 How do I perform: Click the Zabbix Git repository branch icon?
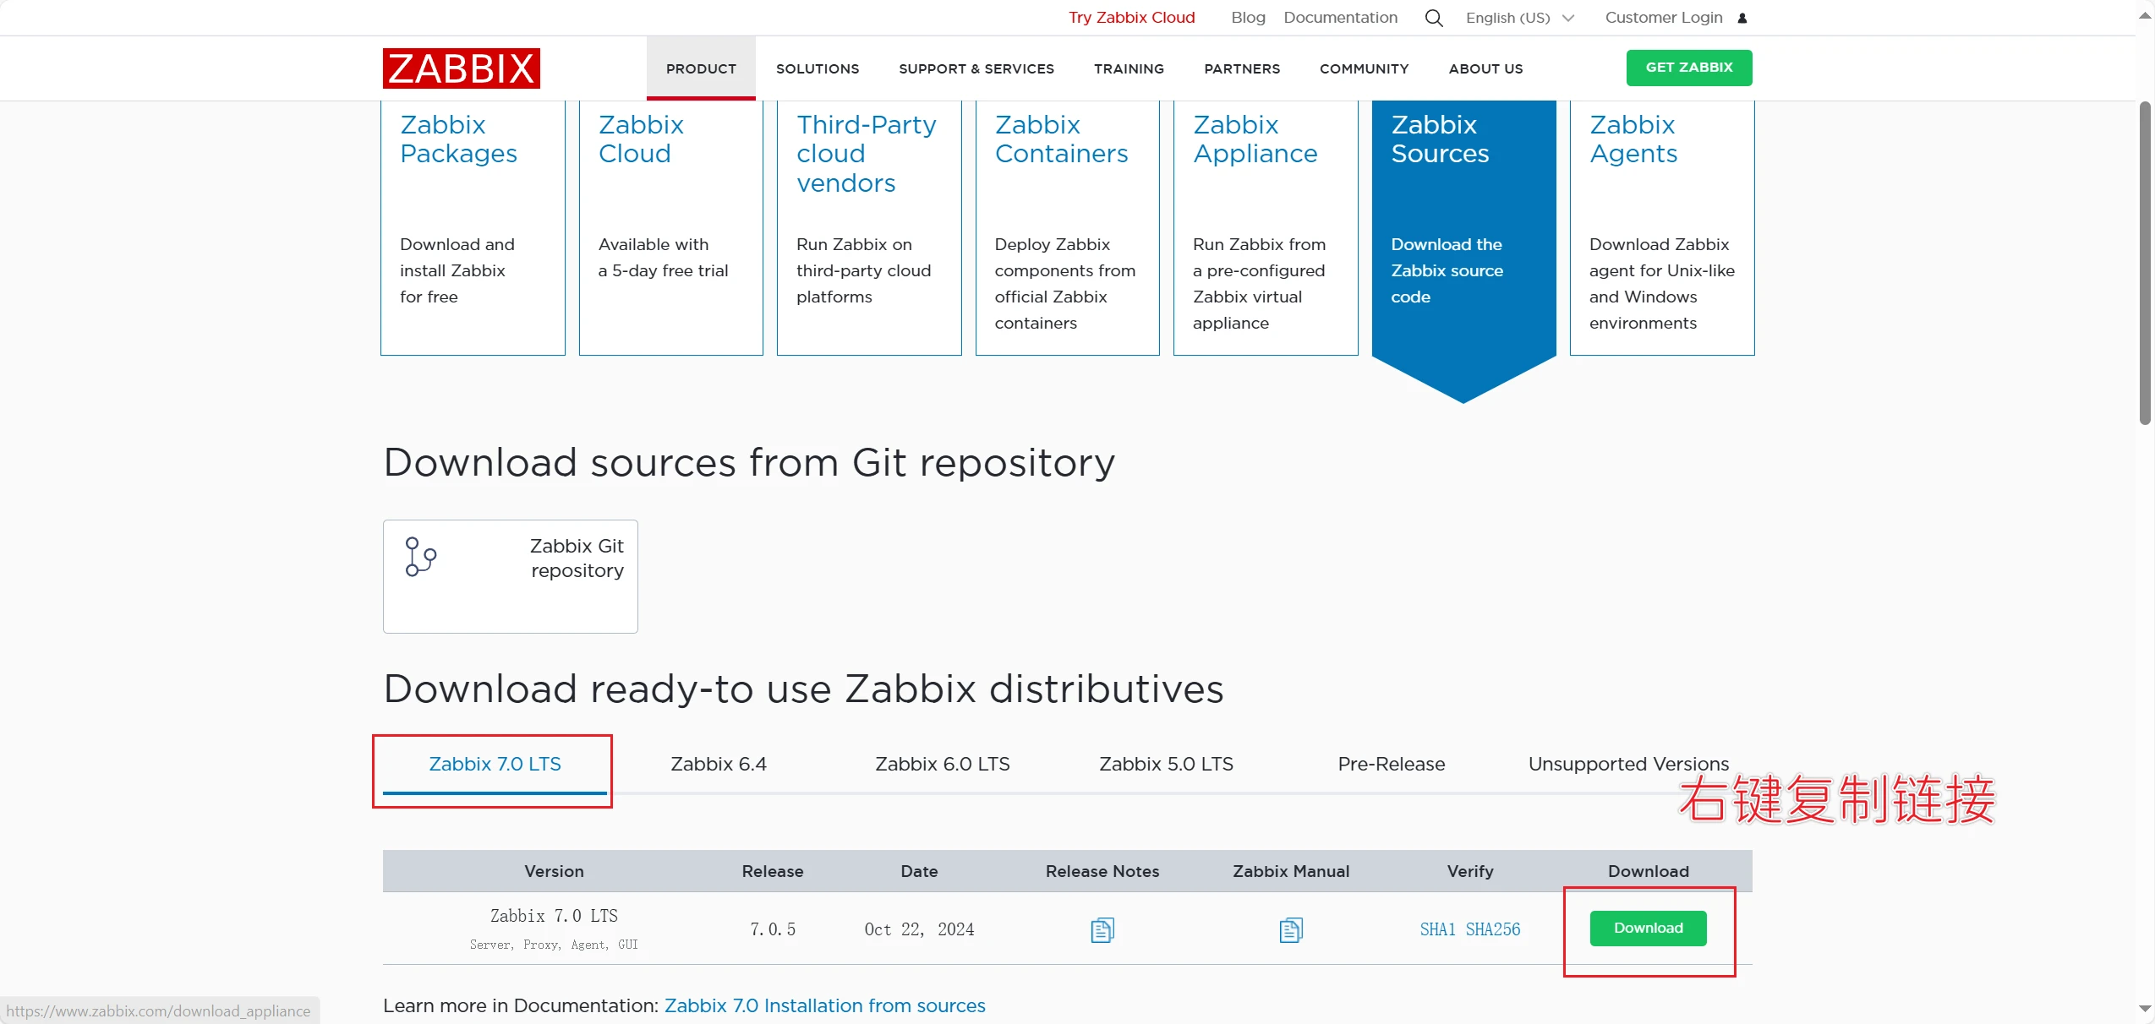pyautogui.click(x=420, y=557)
